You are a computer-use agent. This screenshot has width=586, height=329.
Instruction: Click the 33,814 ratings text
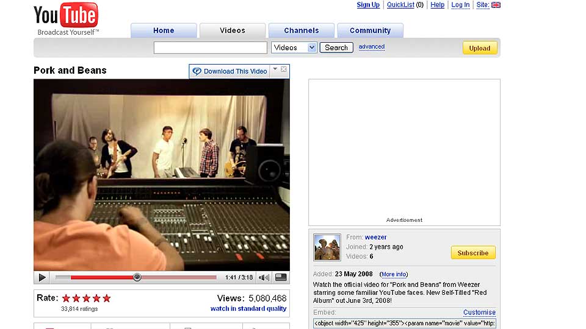pos(79,309)
